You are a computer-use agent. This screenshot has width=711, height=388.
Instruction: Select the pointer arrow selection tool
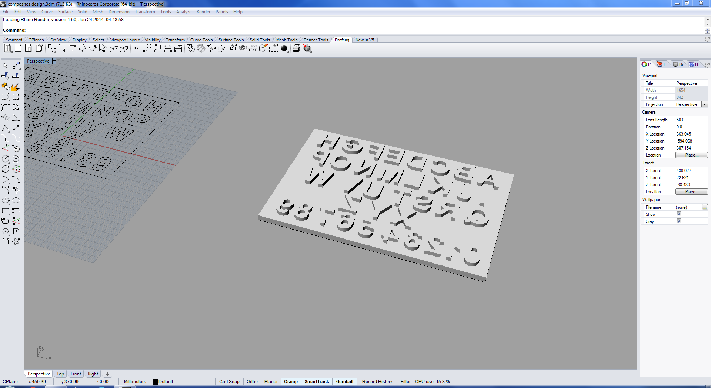(x=6, y=66)
